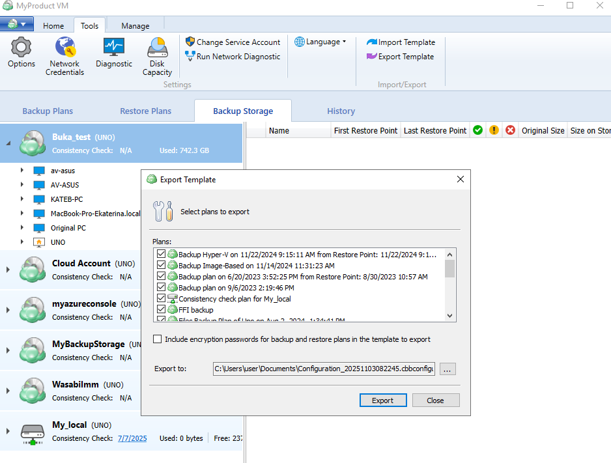Screen dimensions: 611x463
Task: Open the Language dropdown
Action: point(320,42)
